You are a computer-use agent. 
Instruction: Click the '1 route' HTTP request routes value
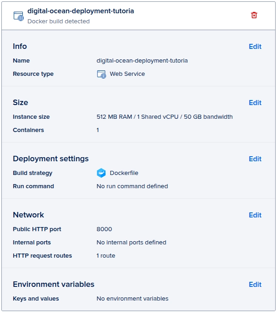point(106,256)
